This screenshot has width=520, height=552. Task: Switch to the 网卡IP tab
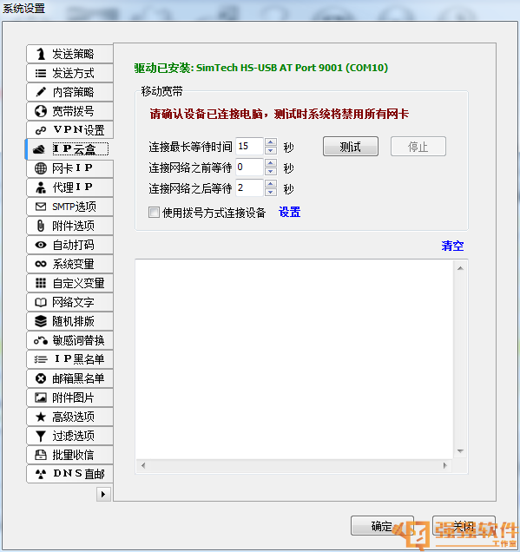tap(69, 168)
